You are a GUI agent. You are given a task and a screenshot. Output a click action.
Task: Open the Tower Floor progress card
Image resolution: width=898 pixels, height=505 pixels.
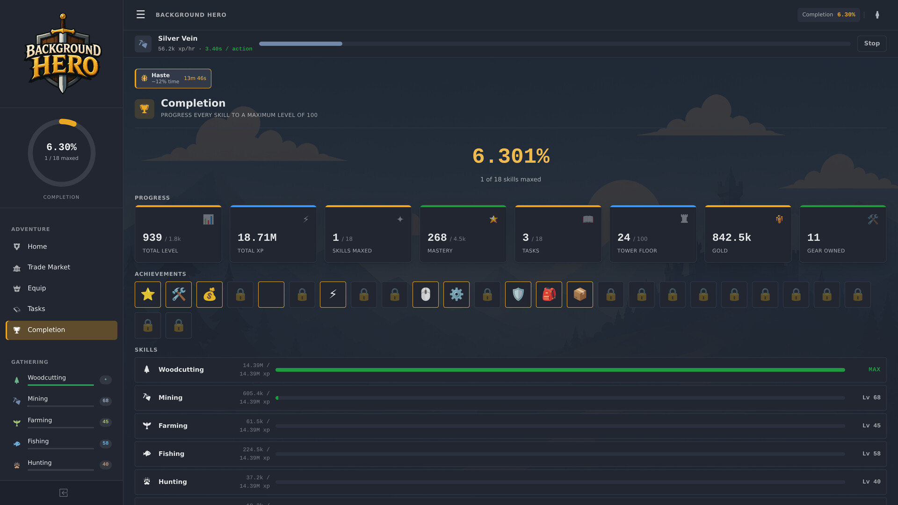[653, 234]
